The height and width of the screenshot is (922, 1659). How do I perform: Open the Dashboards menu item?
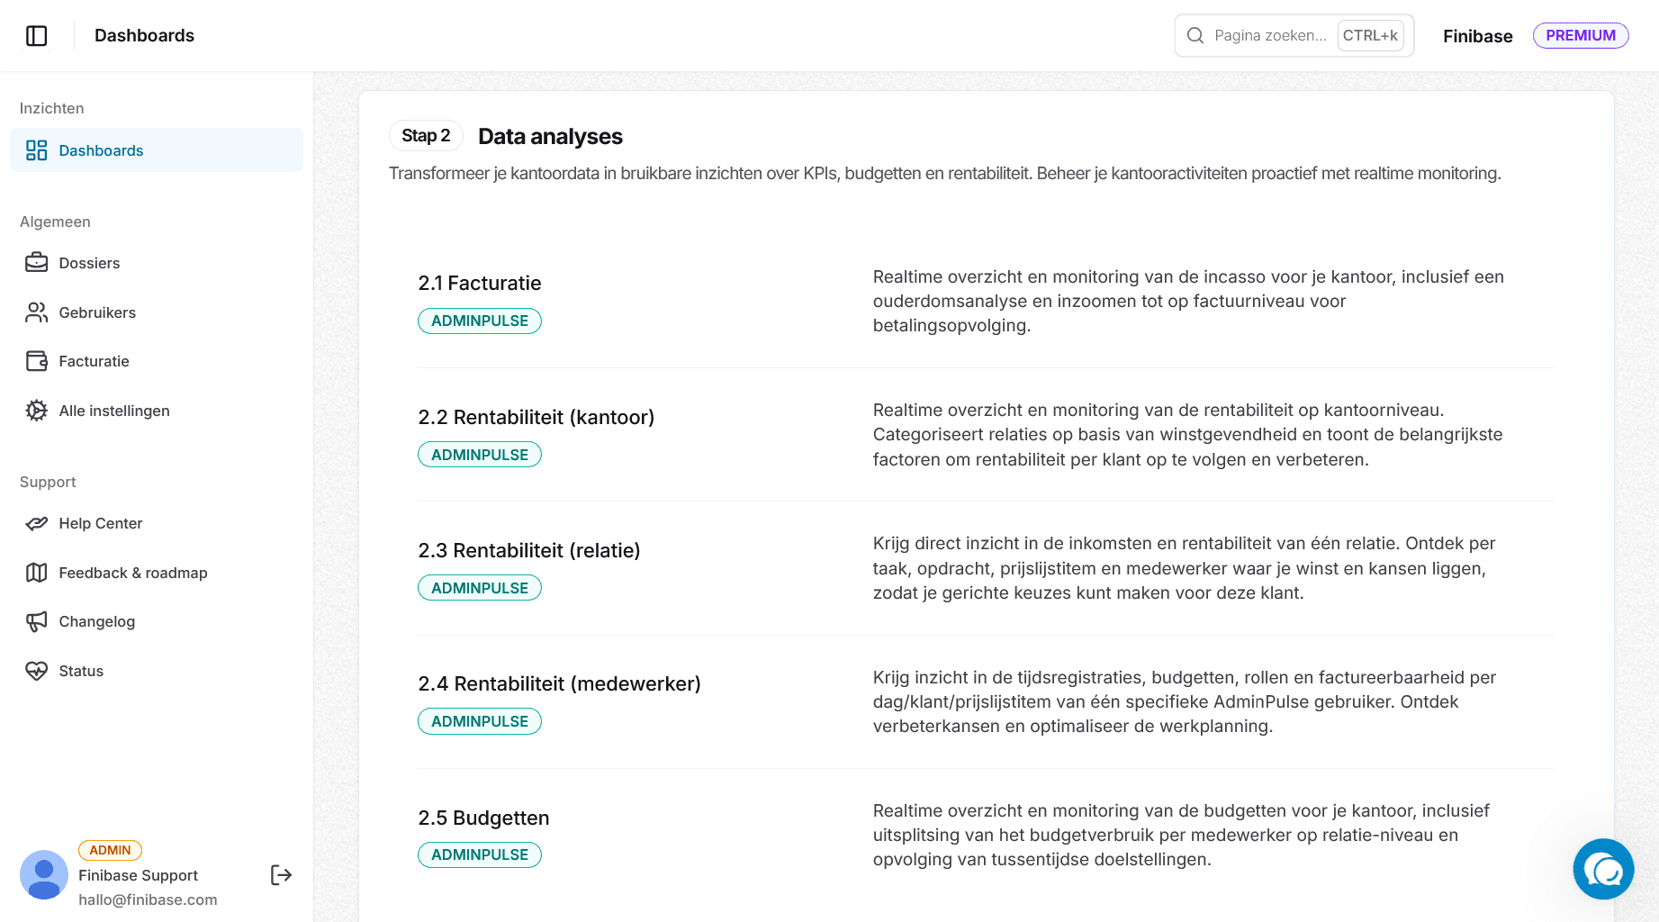[101, 150]
